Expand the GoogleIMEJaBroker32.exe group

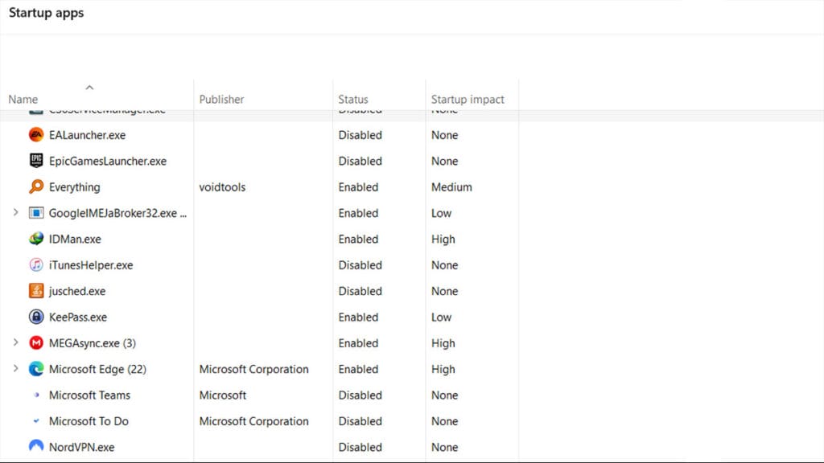[x=15, y=213]
